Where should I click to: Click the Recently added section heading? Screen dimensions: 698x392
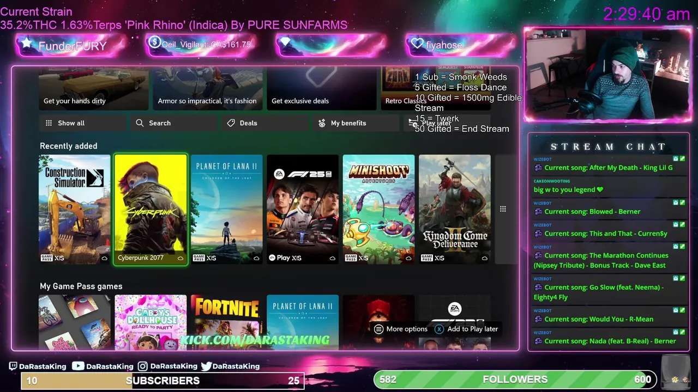tap(69, 146)
